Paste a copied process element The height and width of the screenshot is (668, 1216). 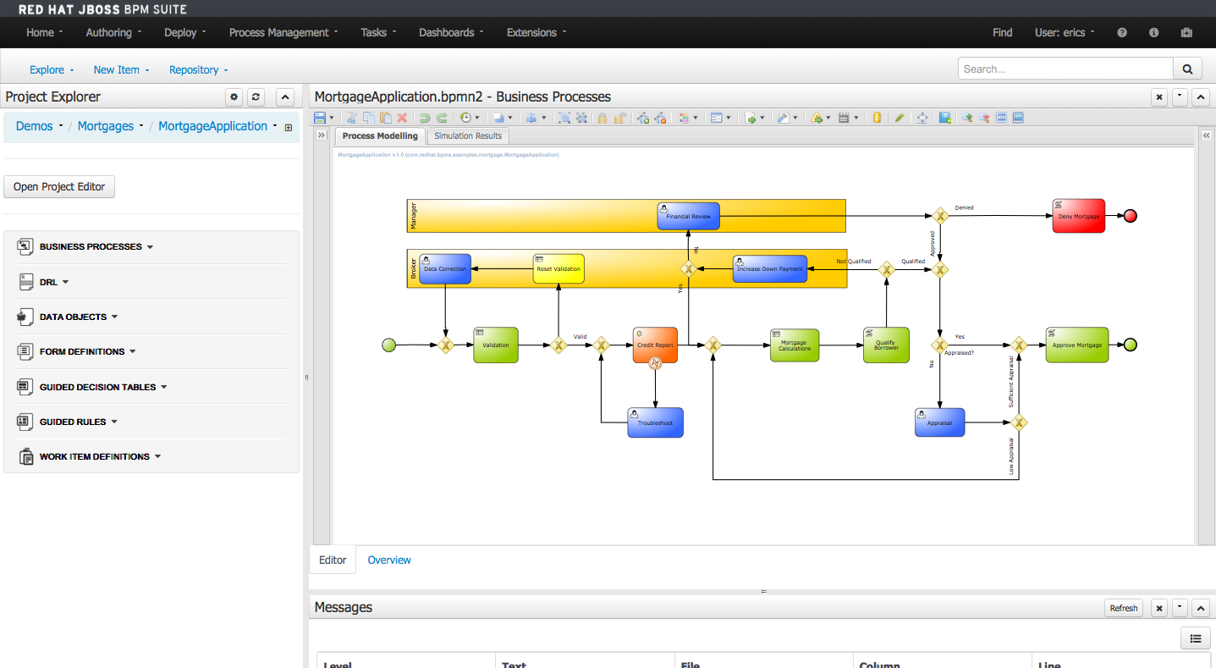(x=383, y=117)
